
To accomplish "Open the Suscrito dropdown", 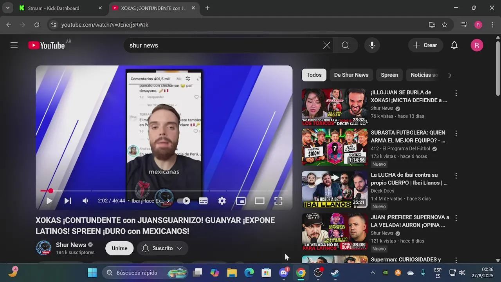I will [162, 248].
